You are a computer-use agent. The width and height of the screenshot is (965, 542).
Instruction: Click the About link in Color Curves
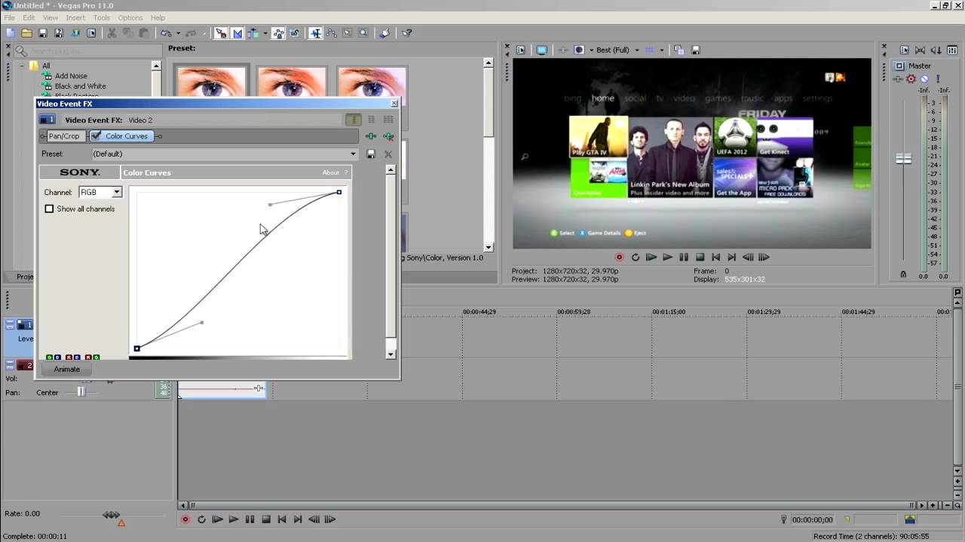tap(331, 172)
